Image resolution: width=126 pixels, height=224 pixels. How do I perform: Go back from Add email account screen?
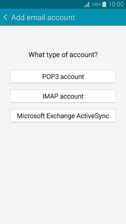coord(5,17)
